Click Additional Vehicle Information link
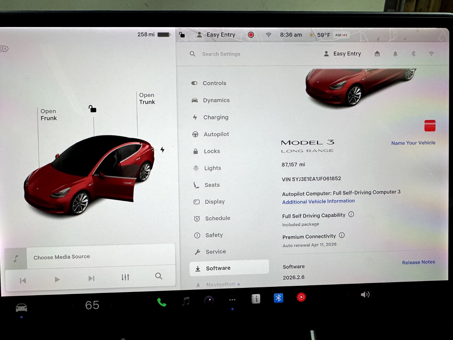Viewport: 453px width, 340px height. click(x=318, y=201)
